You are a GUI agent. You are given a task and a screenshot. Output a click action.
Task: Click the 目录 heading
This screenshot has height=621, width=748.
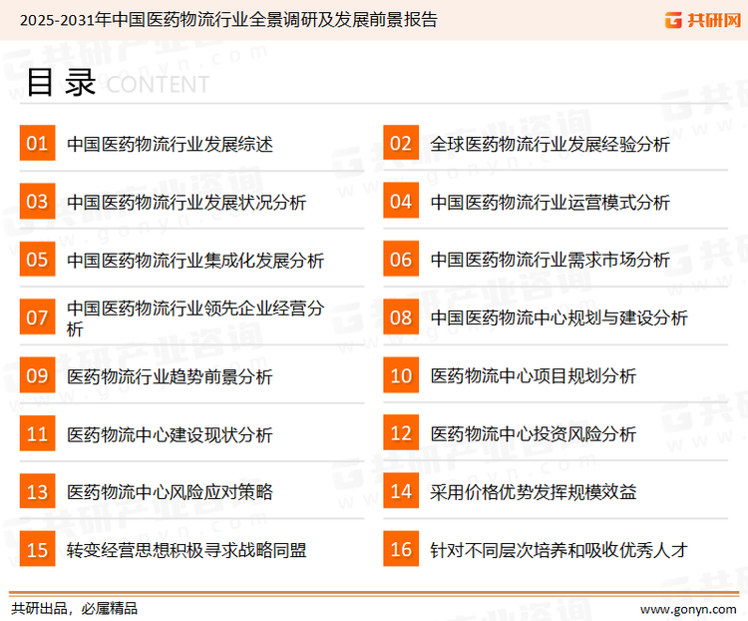(x=61, y=83)
